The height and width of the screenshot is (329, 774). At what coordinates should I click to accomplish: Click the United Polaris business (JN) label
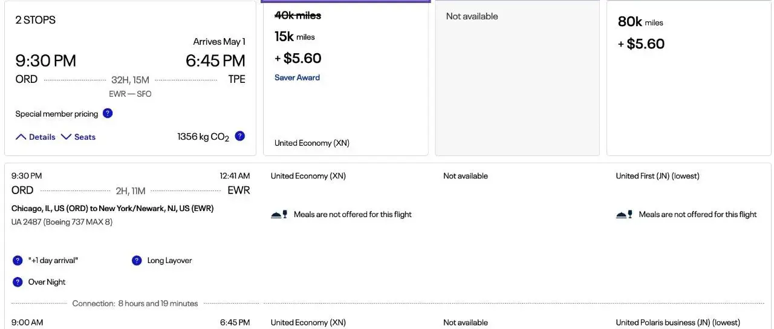[x=677, y=322]
